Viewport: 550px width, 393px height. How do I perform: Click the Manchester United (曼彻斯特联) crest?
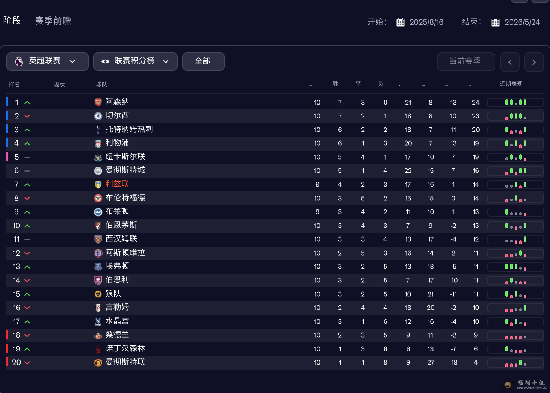98,363
